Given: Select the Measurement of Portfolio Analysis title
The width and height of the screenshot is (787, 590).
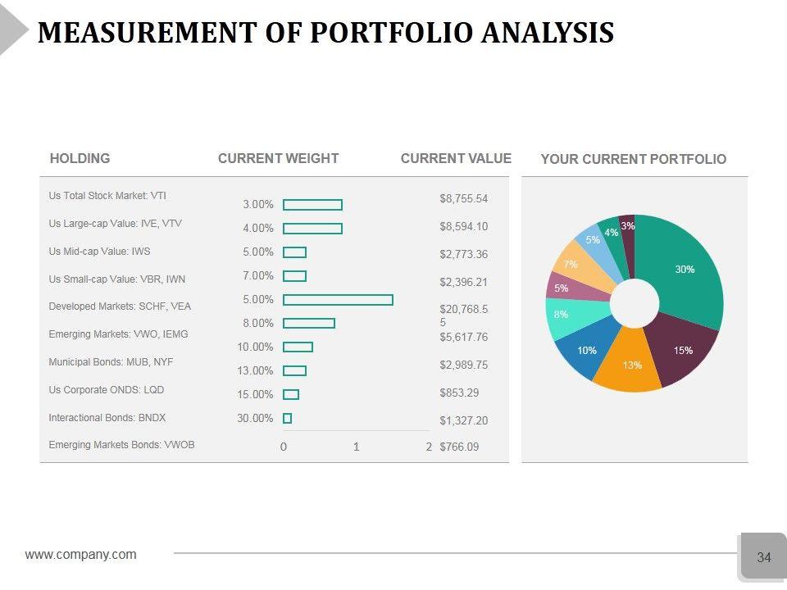Looking at the screenshot, I should point(326,33).
